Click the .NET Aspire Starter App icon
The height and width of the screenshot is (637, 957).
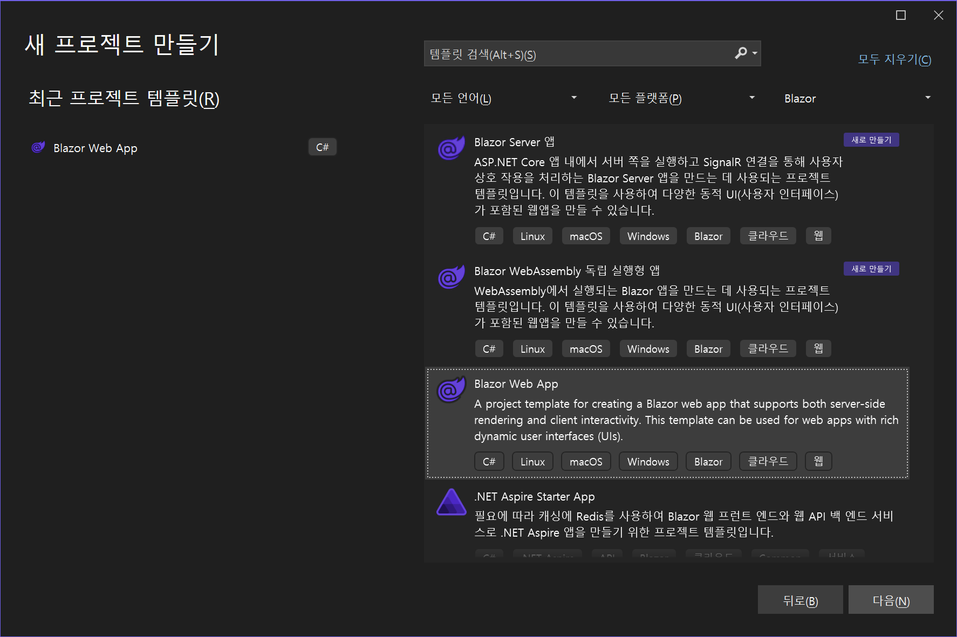pyautogui.click(x=452, y=502)
